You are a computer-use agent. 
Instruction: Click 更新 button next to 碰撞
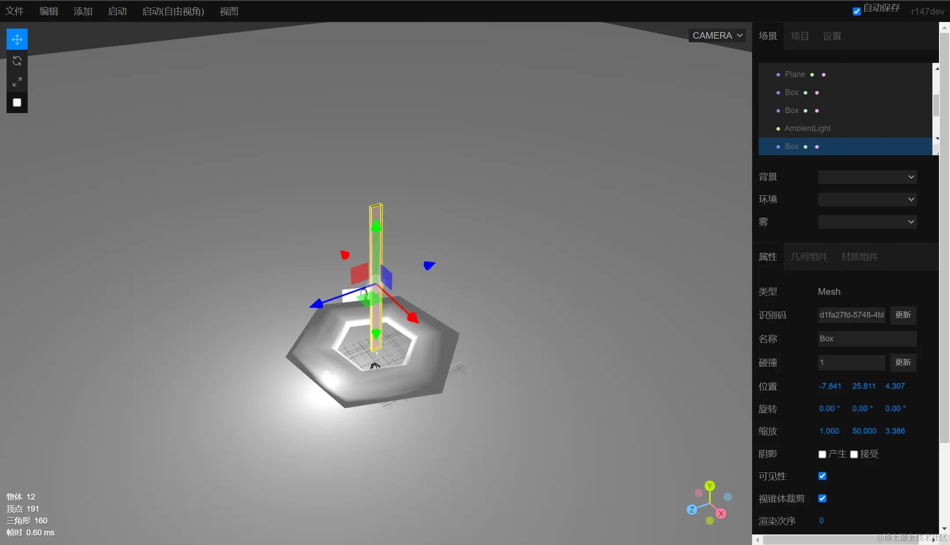pyautogui.click(x=903, y=362)
